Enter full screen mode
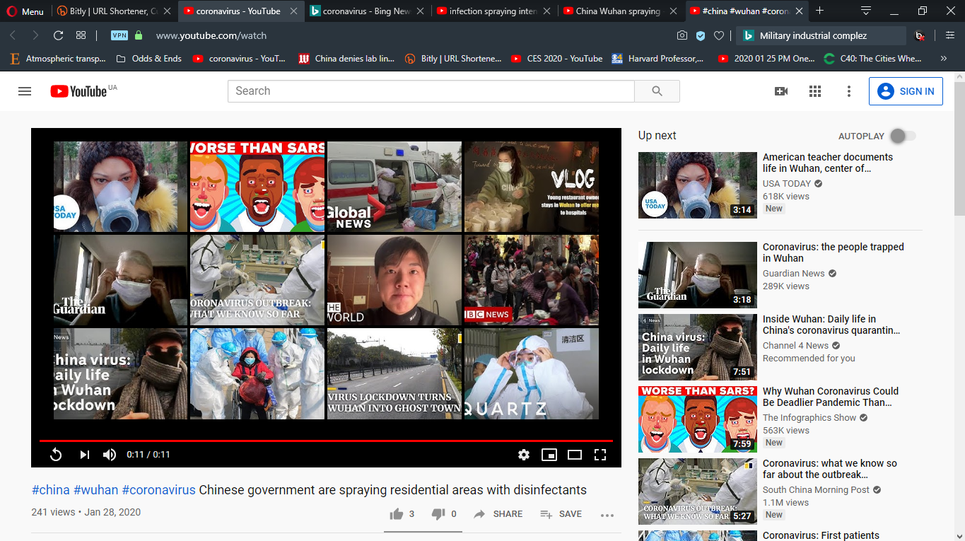965x541 pixels. pyautogui.click(x=600, y=455)
